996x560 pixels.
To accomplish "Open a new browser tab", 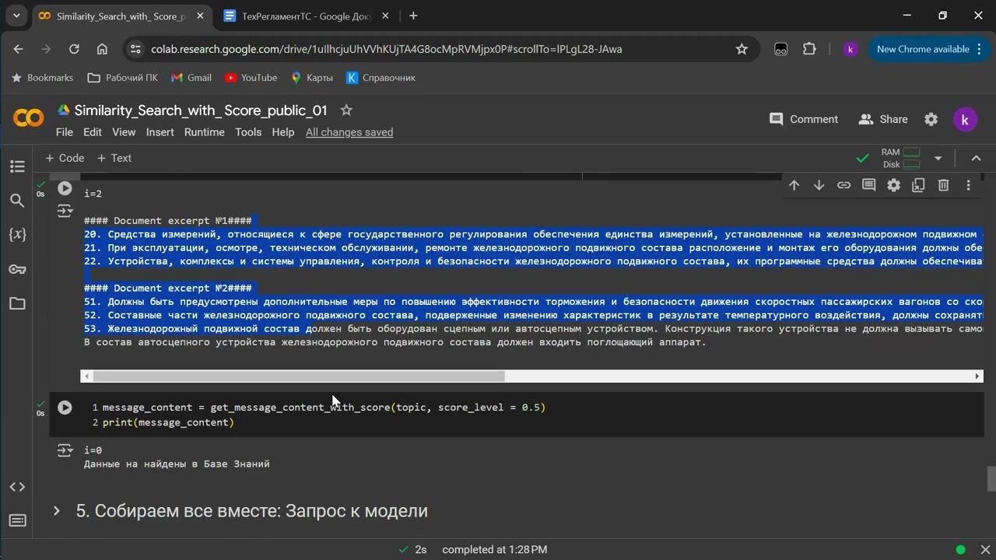I will tap(413, 16).
